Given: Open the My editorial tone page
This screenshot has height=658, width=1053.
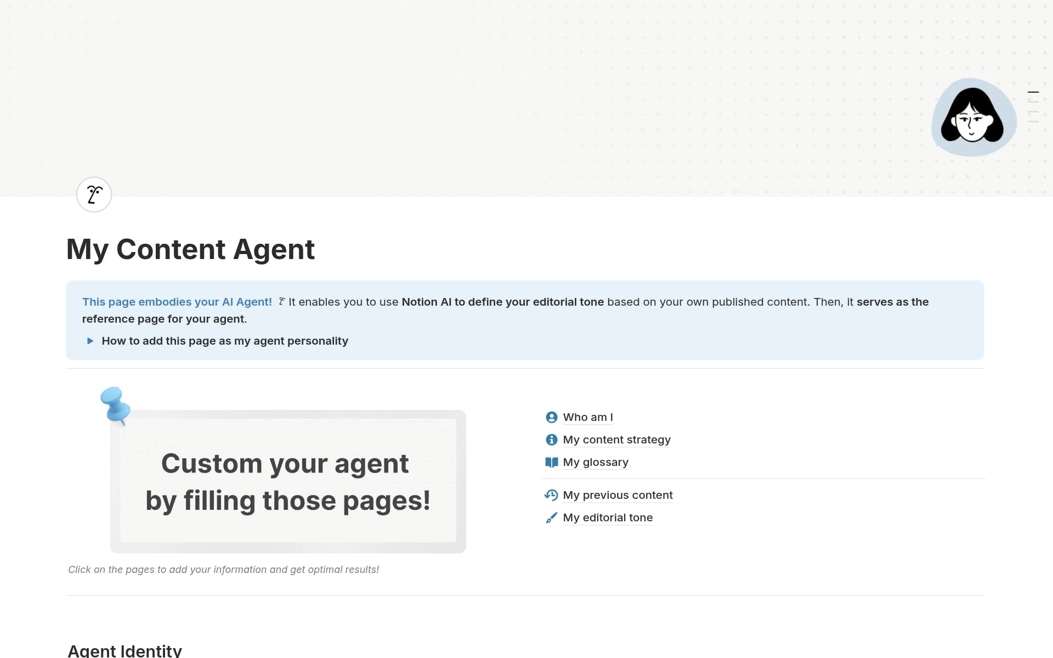Looking at the screenshot, I should (608, 518).
